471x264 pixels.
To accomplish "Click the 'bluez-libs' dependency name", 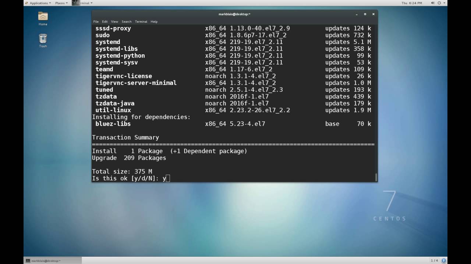I will click(x=113, y=124).
